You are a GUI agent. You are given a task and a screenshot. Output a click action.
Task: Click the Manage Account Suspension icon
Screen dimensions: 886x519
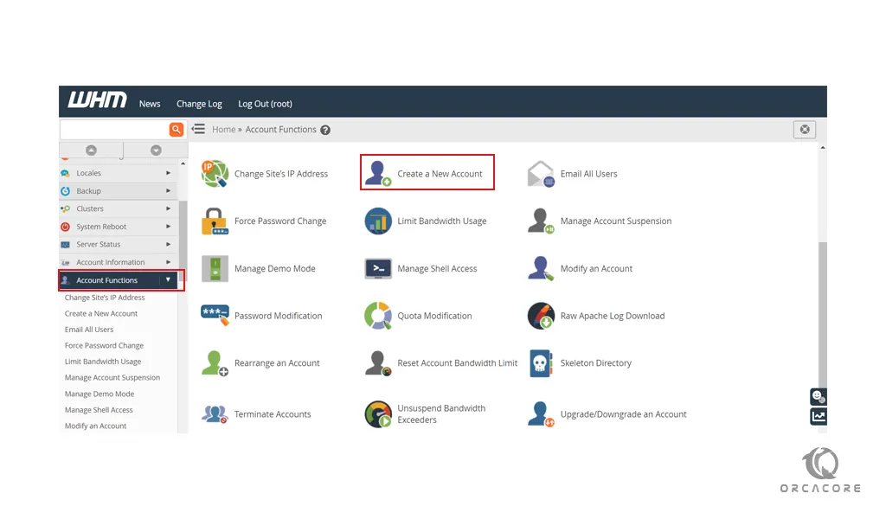[541, 221]
